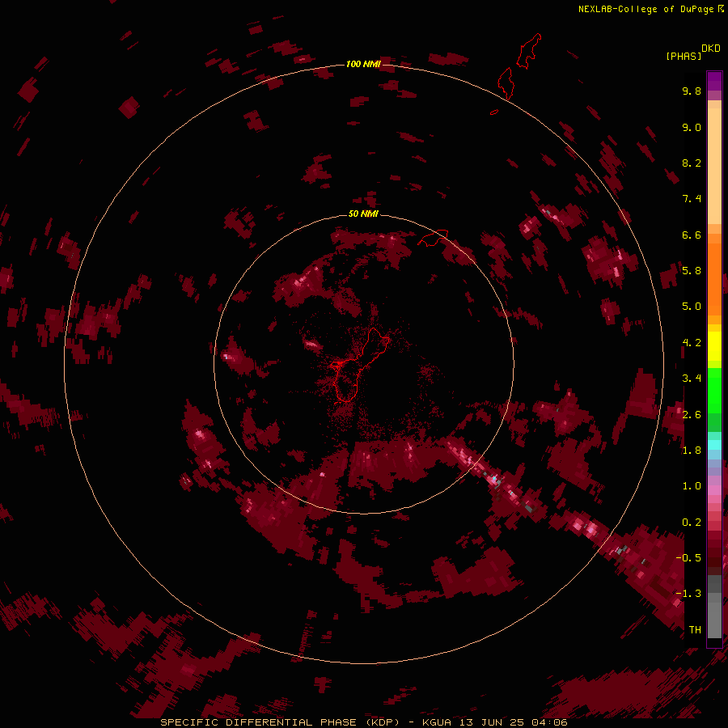Click the 5.8 value on color scale
The image size is (728, 728).
(692, 271)
